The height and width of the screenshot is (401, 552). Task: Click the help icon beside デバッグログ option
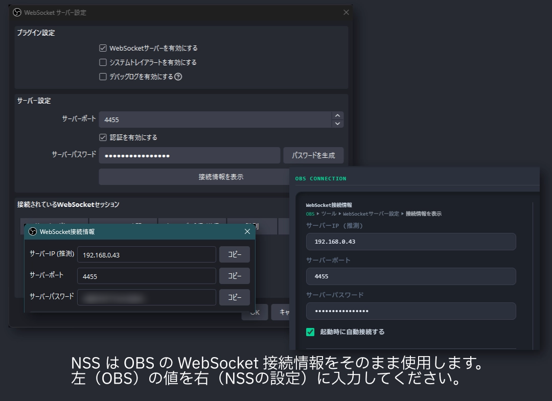pos(178,76)
